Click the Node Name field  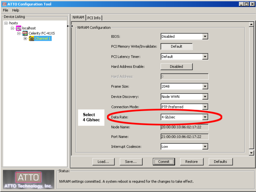(x=185, y=127)
